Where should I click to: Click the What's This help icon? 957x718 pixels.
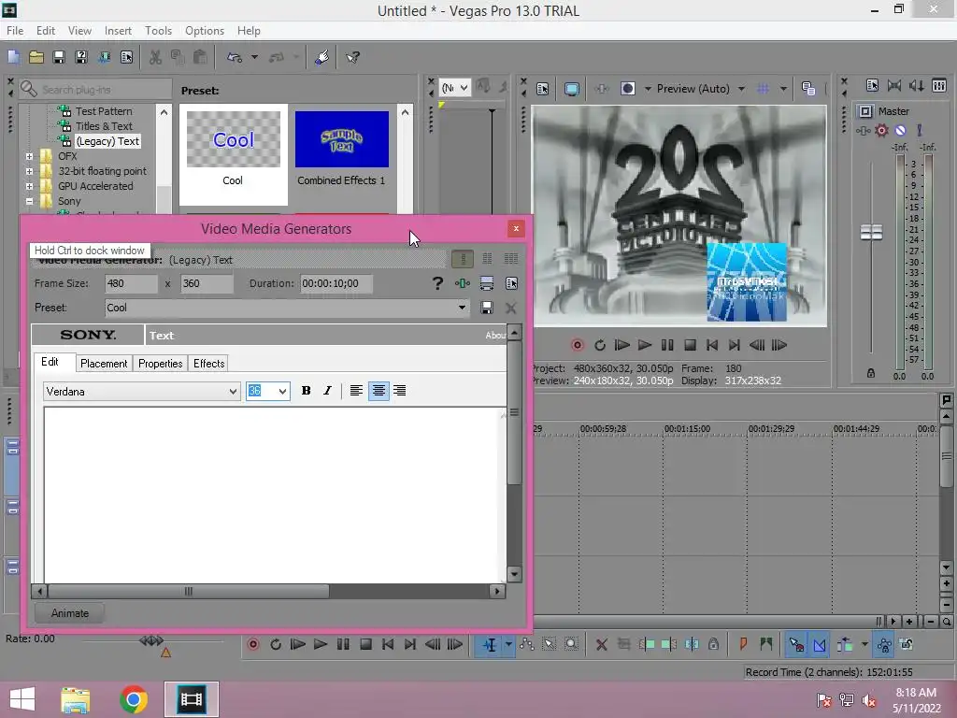(x=352, y=57)
